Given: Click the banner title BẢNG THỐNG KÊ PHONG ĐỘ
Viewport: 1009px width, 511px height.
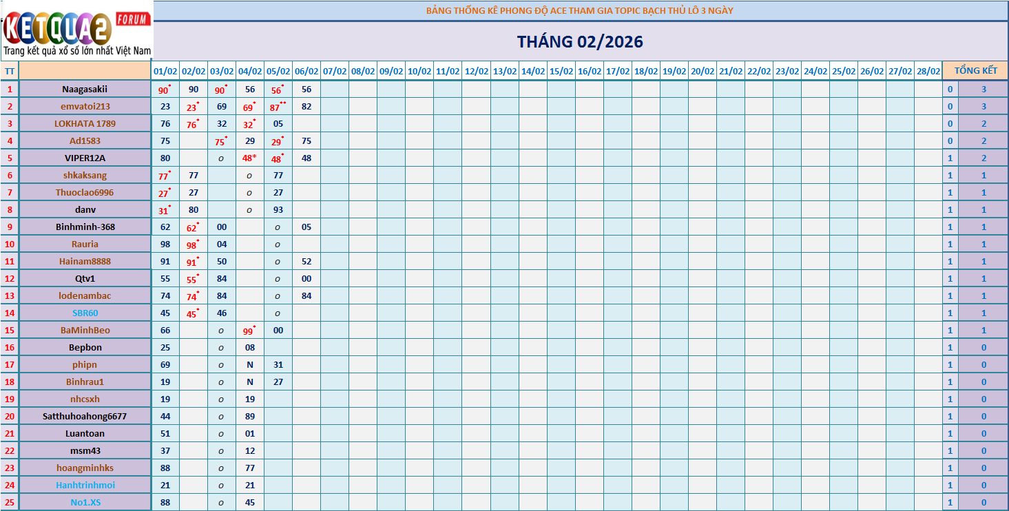Looking at the screenshot, I should click(x=580, y=11).
